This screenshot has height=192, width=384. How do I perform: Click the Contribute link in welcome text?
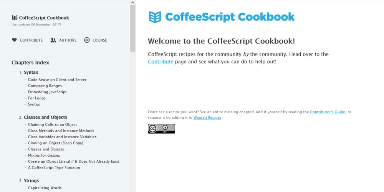(161, 61)
